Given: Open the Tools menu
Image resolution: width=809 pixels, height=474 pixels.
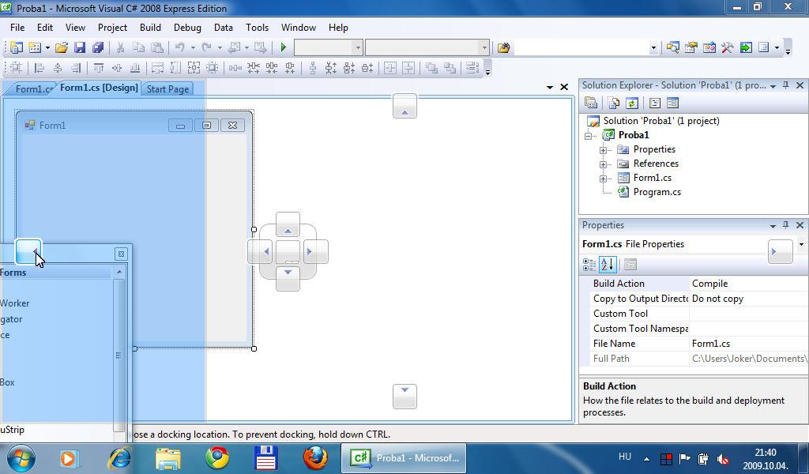Looking at the screenshot, I should [x=257, y=28].
